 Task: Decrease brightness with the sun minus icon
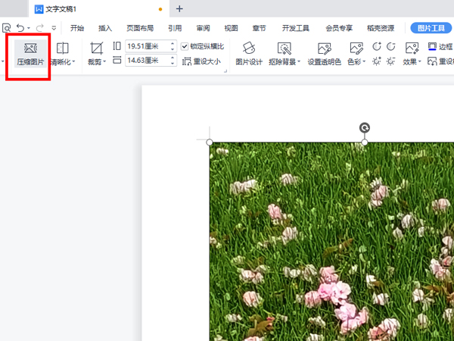pos(391,61)
